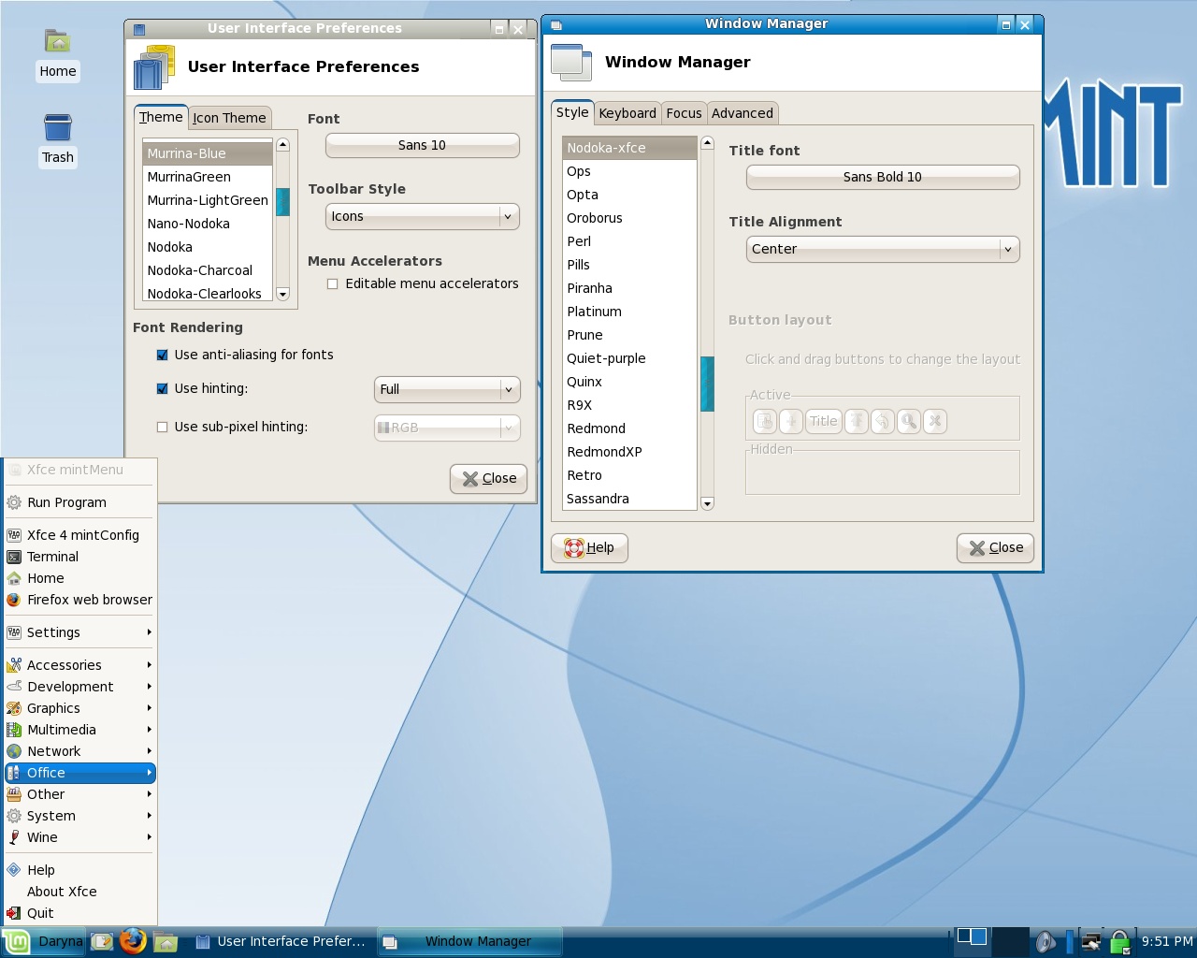The image size is (1197, 958).
Task: Click the window menu icon in Button layout
Action: pos(765,421)
